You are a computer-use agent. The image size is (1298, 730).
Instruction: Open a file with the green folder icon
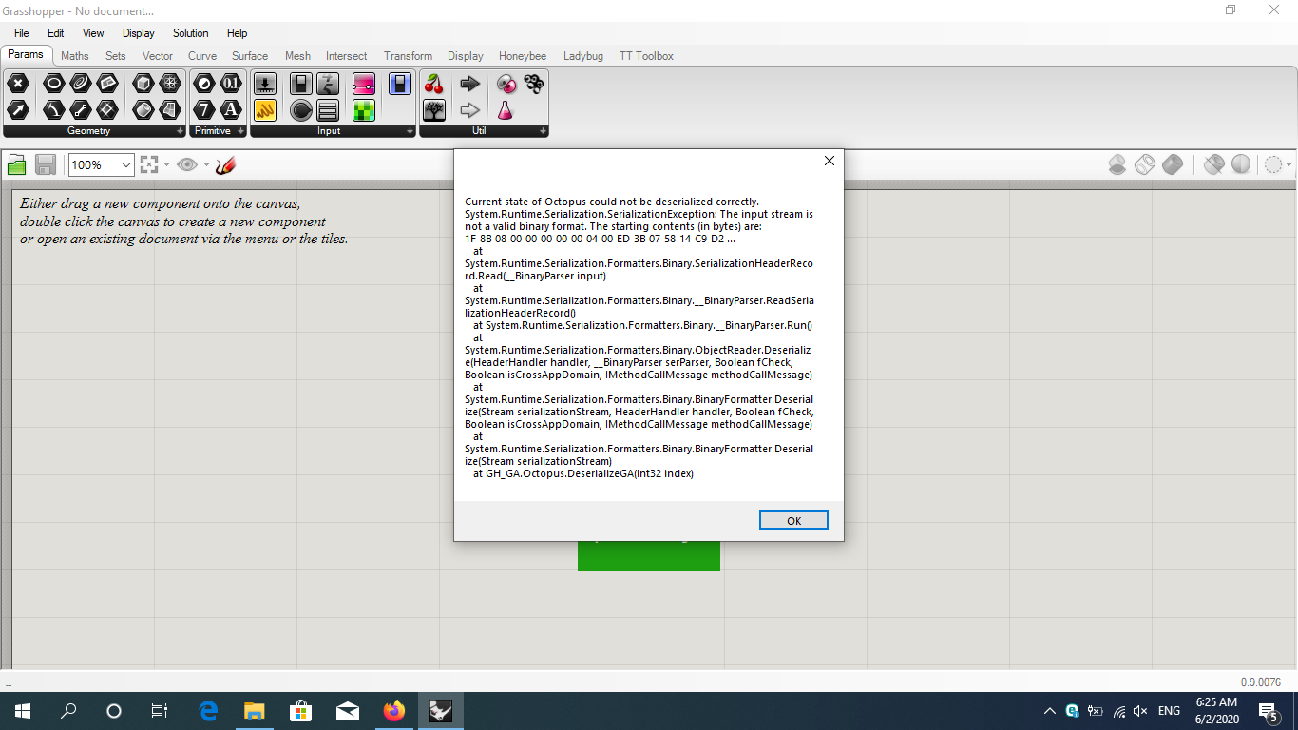[17, 165]
